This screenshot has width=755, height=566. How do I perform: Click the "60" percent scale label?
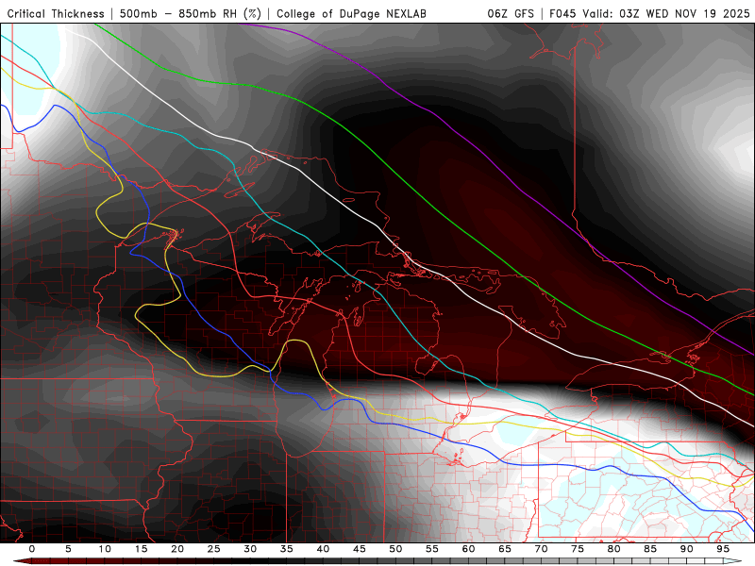pos(468,549)
